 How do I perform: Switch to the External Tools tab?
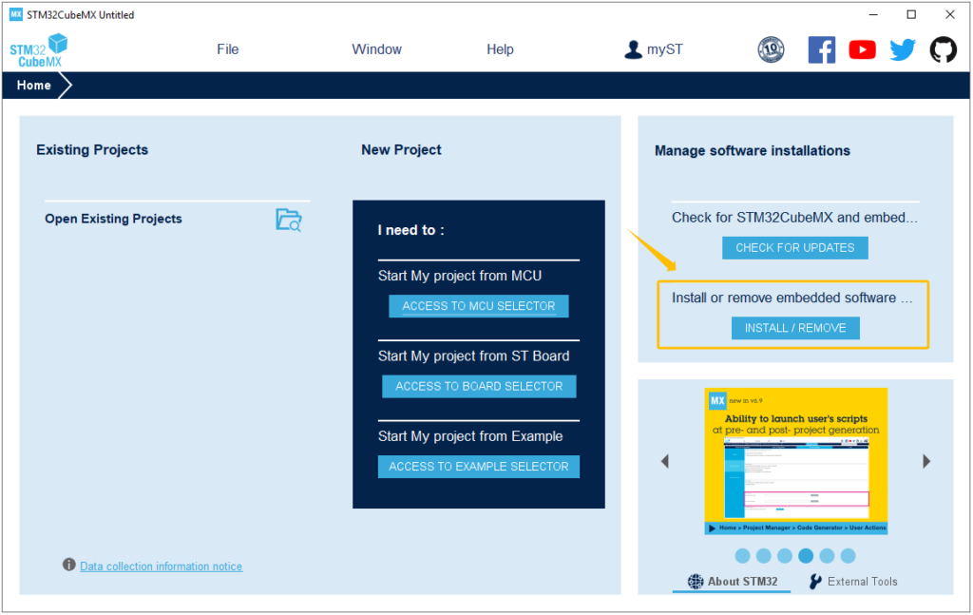pyautogui.click(x=853, y=582)
